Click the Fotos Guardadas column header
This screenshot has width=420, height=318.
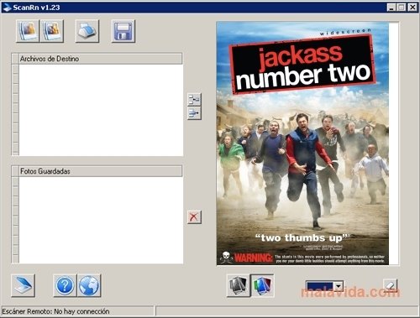click(100, 171)
